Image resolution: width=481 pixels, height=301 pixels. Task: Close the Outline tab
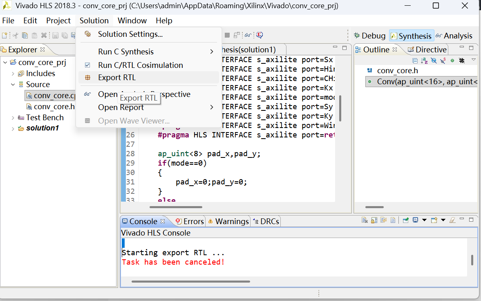[395, 49]
